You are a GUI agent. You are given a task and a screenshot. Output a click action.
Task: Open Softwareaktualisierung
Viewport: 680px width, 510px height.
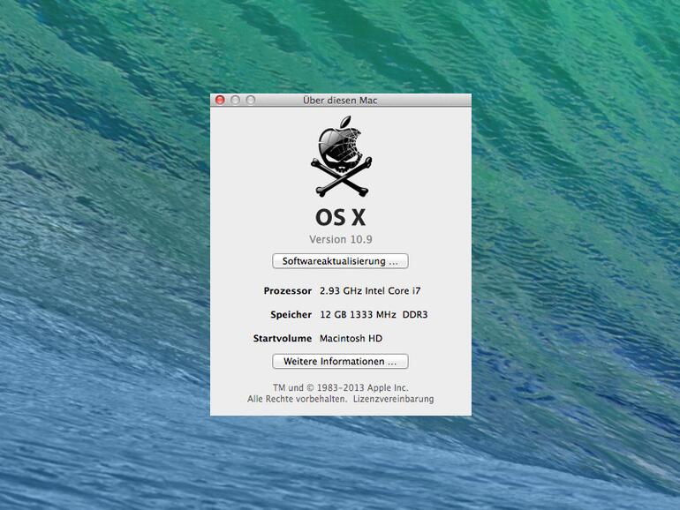coord(340,261)
